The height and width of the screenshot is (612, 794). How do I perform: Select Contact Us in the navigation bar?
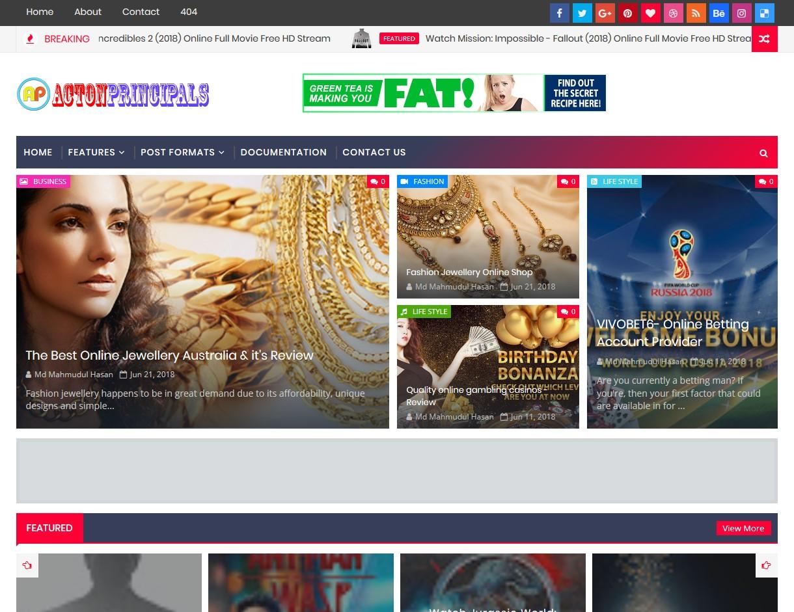click(374, 152)
